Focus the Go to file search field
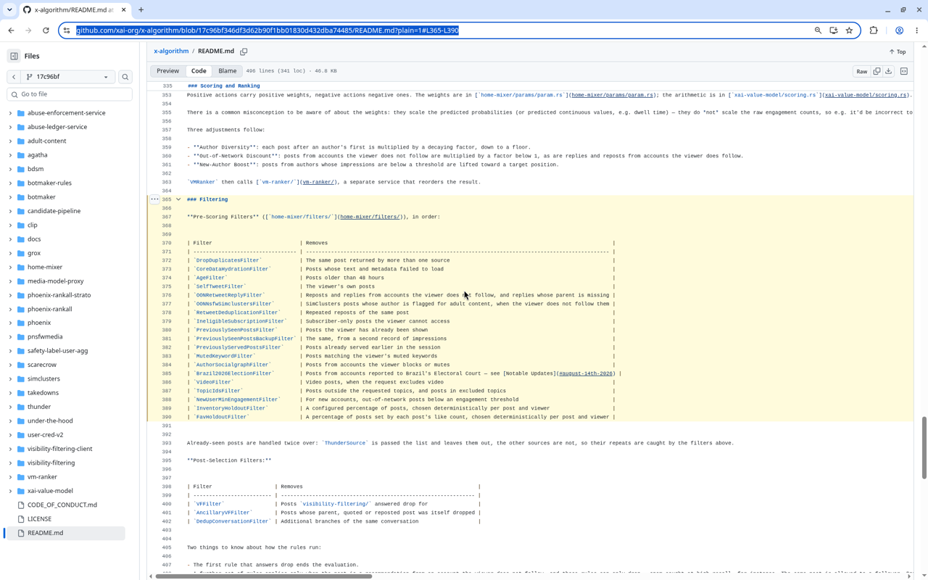928x580 pixels. click(70, 94)
